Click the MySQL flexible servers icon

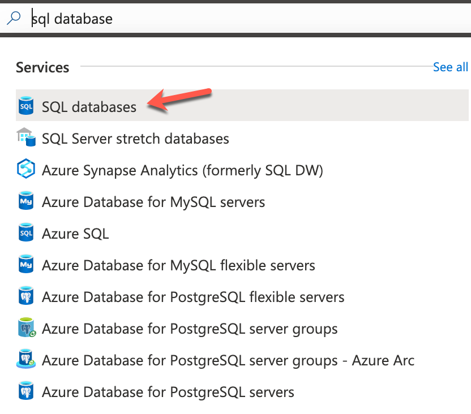coord(26,264)
